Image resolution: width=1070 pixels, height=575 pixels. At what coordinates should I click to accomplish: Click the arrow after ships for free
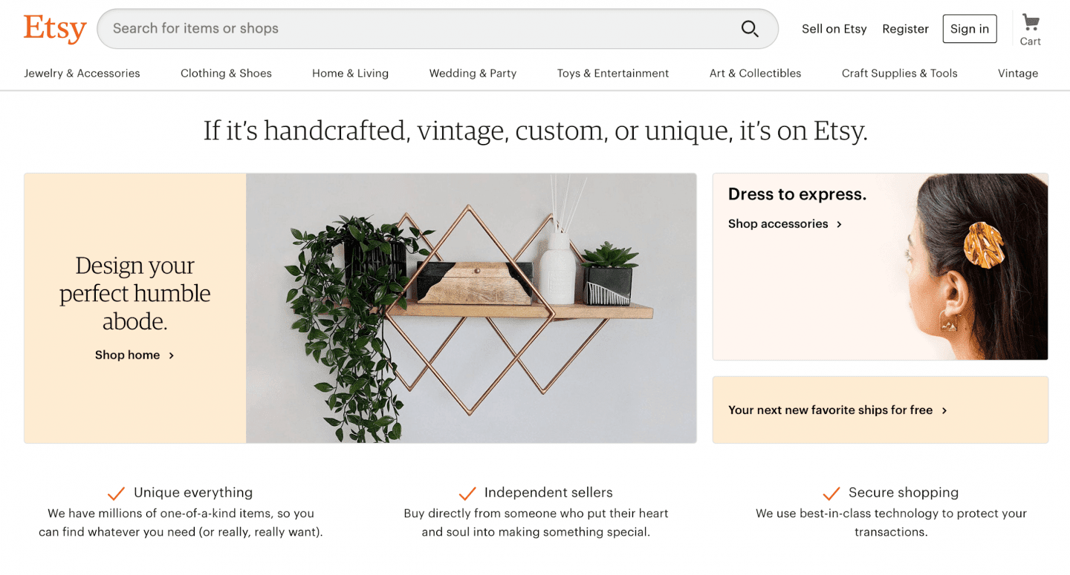click(x=944, y=410)
